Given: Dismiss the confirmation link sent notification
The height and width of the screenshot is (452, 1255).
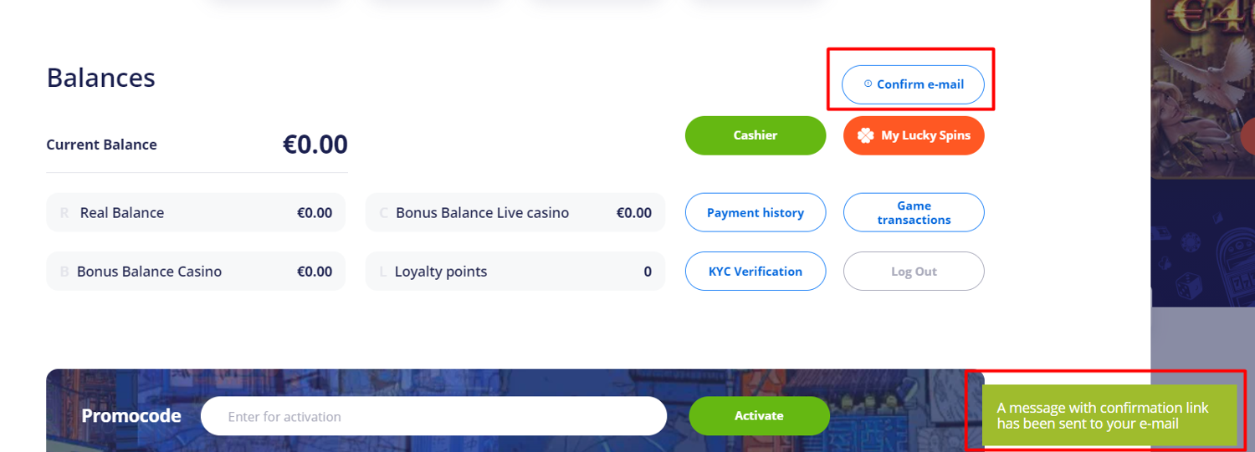Looking at the screenshot, I should (1109, 415).
